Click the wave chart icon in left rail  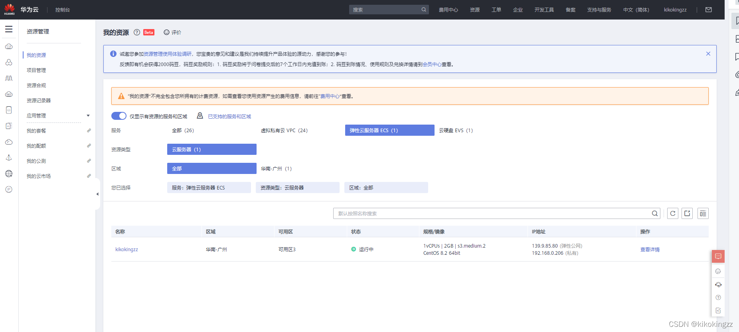tap(9, 78)
